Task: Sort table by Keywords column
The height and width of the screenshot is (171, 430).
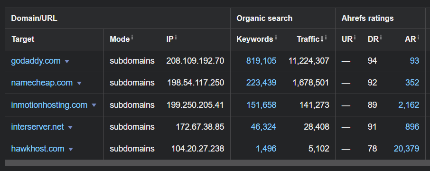Action: point(255,39)
